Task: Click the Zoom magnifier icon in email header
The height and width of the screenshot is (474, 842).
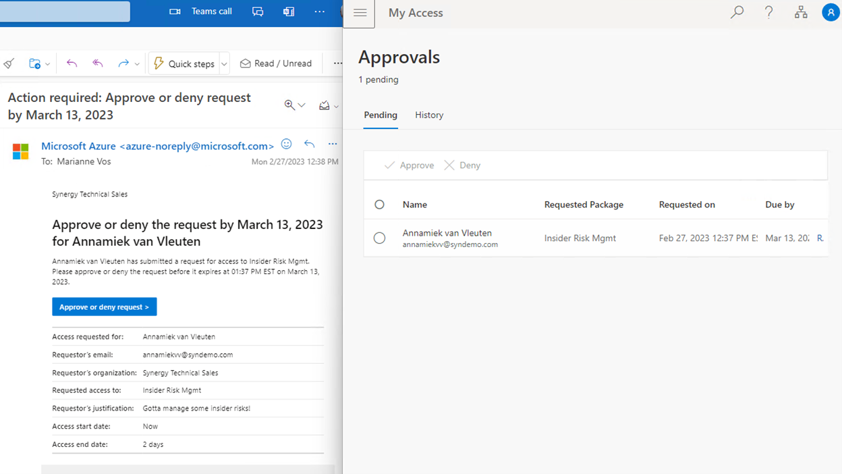Action: click(289, 105)
